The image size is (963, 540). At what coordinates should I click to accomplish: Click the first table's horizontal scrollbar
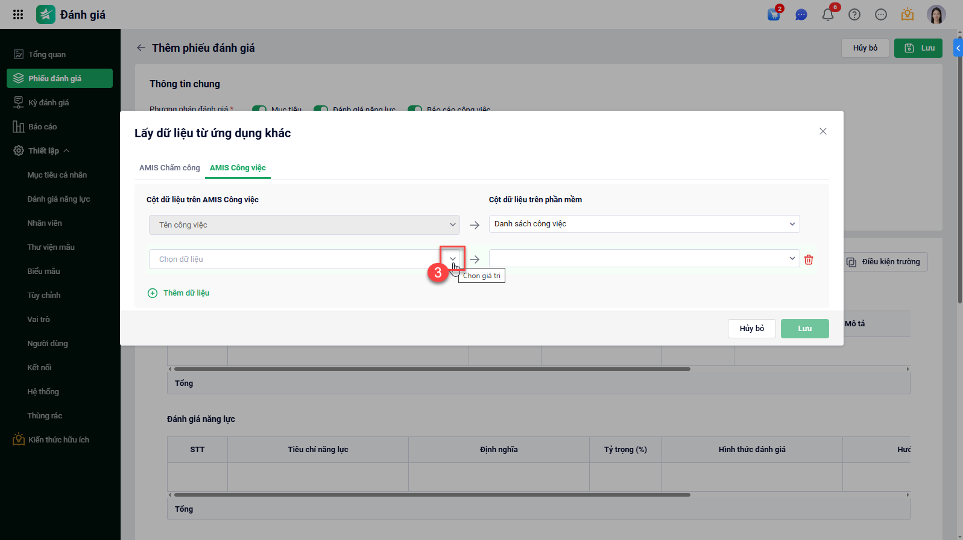pos(432,369)
